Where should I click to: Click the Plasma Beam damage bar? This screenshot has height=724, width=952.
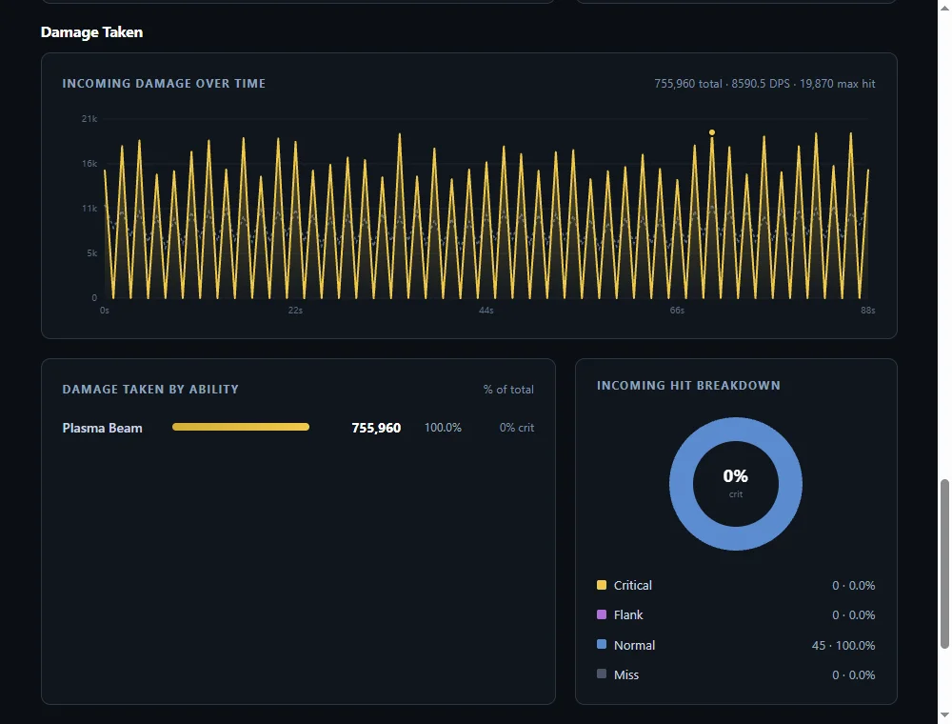241,427
